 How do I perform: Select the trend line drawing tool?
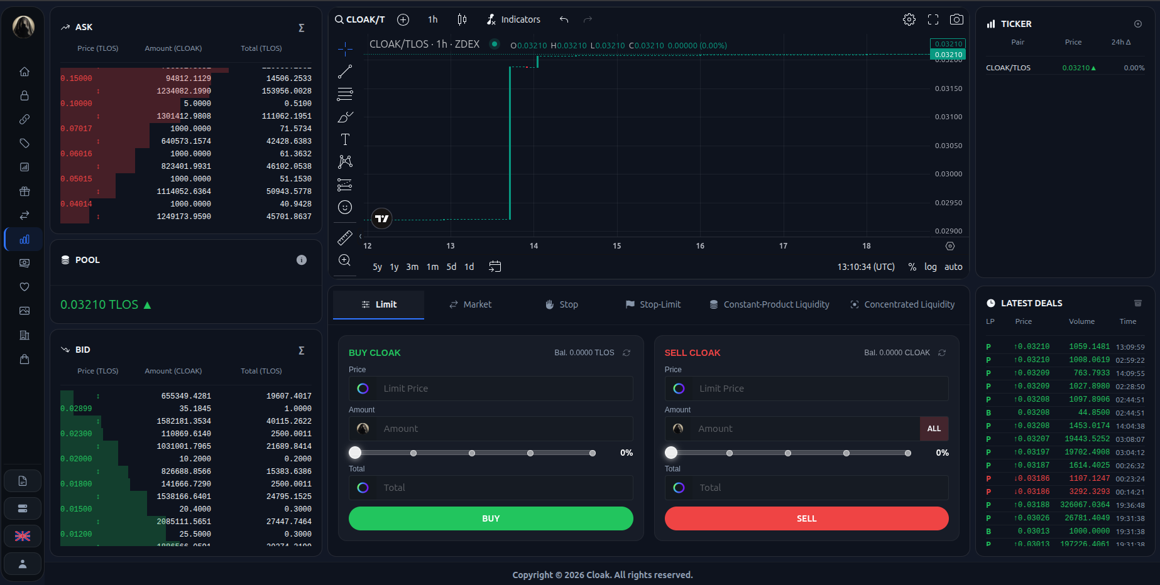344,71
